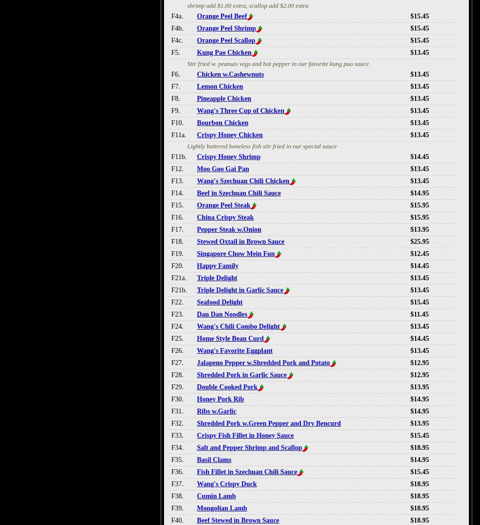
Task: Open the Happy Family dish link
Action: pyautogui.click(x=217, y=266)
